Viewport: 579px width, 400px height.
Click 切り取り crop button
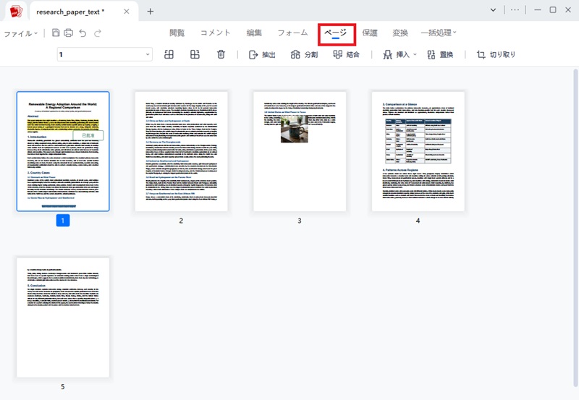pos(496,55)
